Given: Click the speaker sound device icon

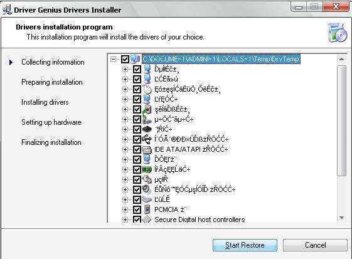Looking at the screenshot, I should (x=147, y=189).
